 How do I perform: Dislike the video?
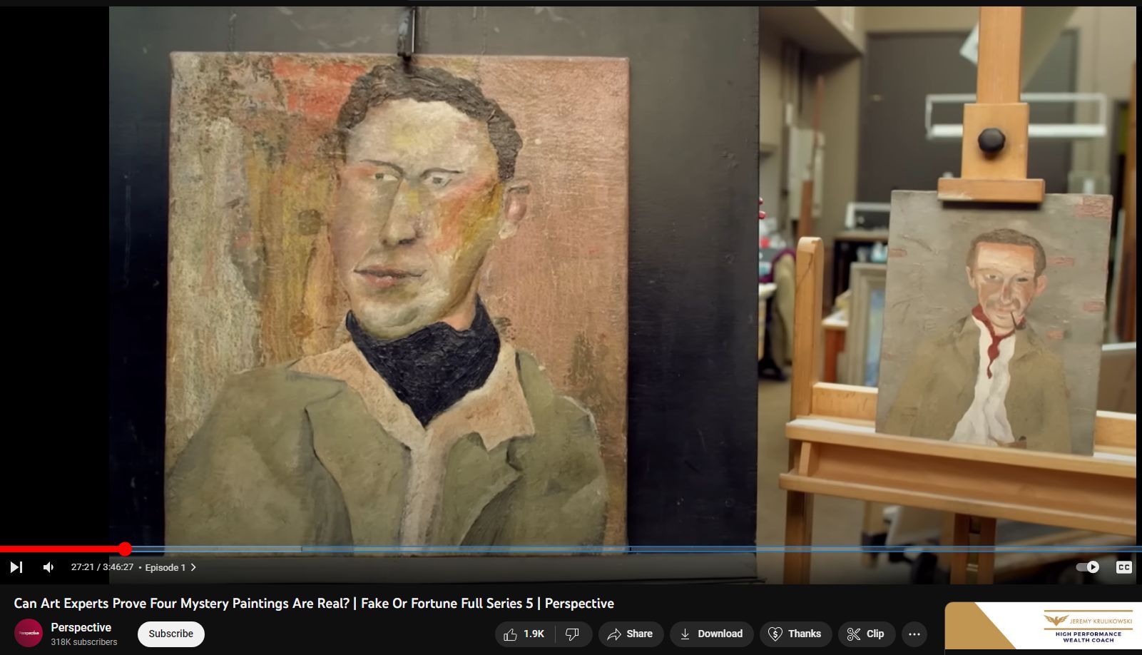pyautogui.click(x=571, y=634)
